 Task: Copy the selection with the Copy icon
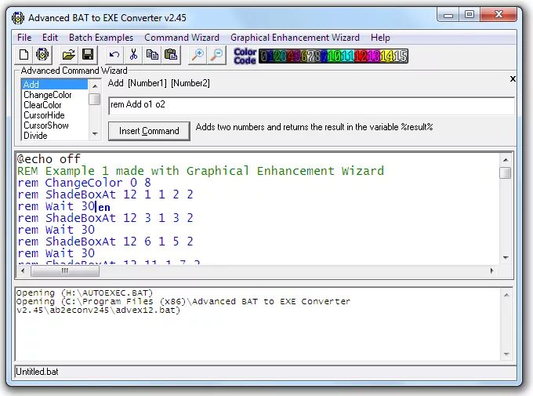[152, 55]
